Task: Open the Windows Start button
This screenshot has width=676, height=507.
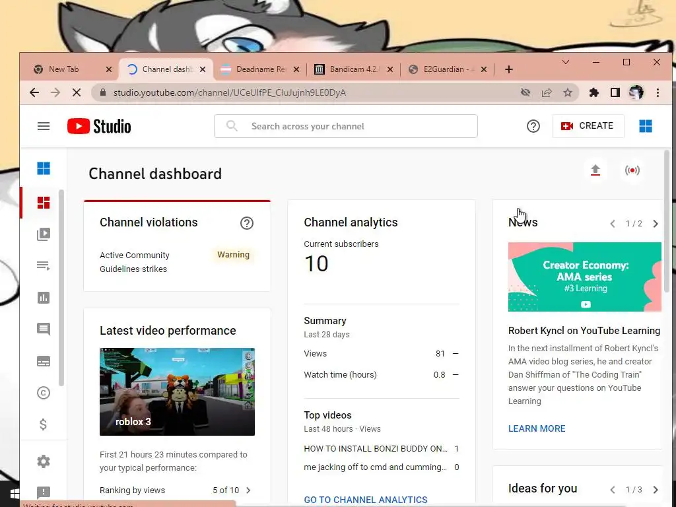Action: pos(13,494)
